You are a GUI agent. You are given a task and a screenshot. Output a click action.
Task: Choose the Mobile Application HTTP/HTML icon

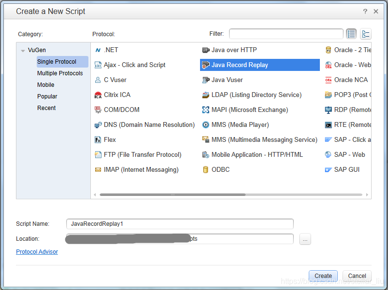click(x=206, y=154)
